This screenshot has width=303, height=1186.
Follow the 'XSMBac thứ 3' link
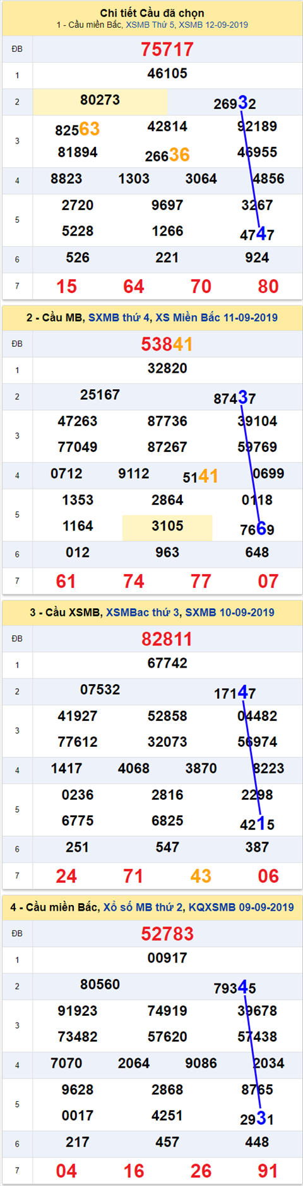pos(143,613)
